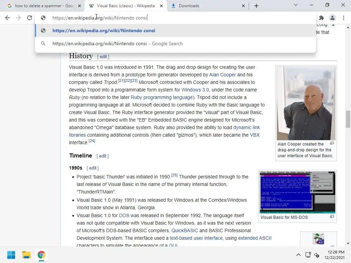351x263 pixels.
Task: Click the magnifier icon in search suggestion
Action: point(43,43)
